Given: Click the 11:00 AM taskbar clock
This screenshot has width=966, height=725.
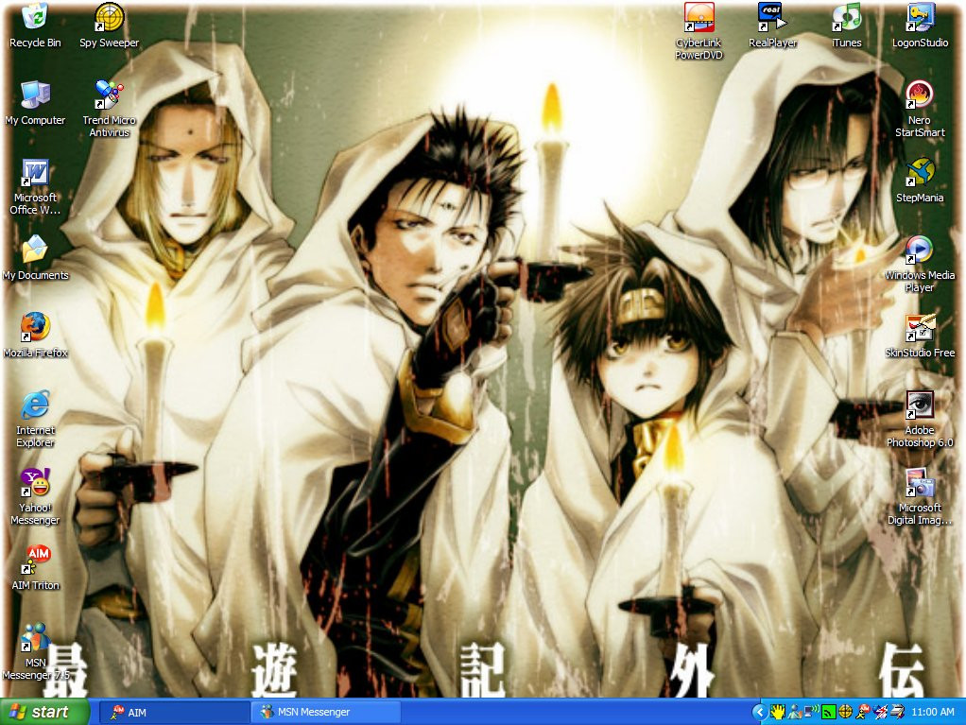Looking at the screenshot, I should pyautogui.click(x=933, y=712).
